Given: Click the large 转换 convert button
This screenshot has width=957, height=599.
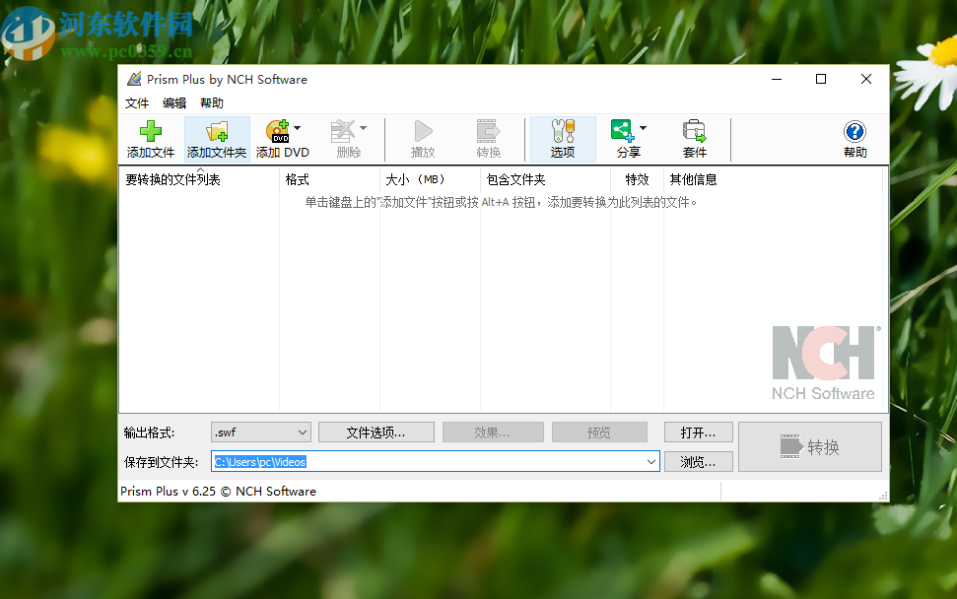Looking at the screenshot, I should click(809, 446).
